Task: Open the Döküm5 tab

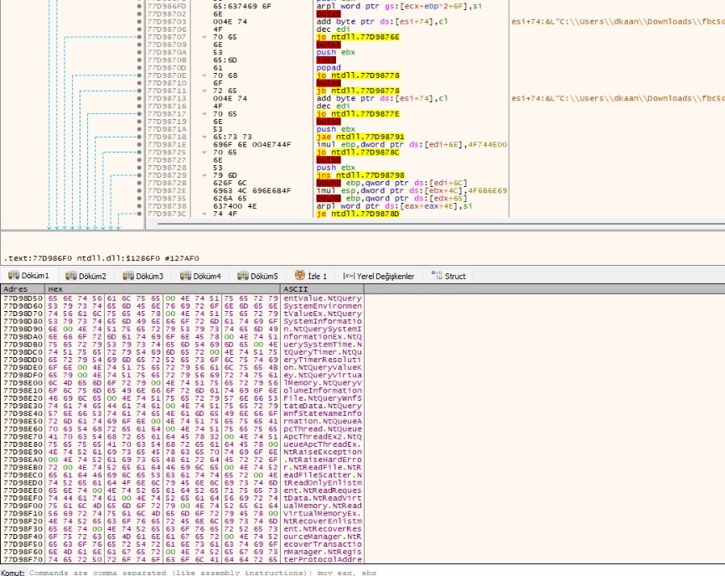Action: point(258,276)
